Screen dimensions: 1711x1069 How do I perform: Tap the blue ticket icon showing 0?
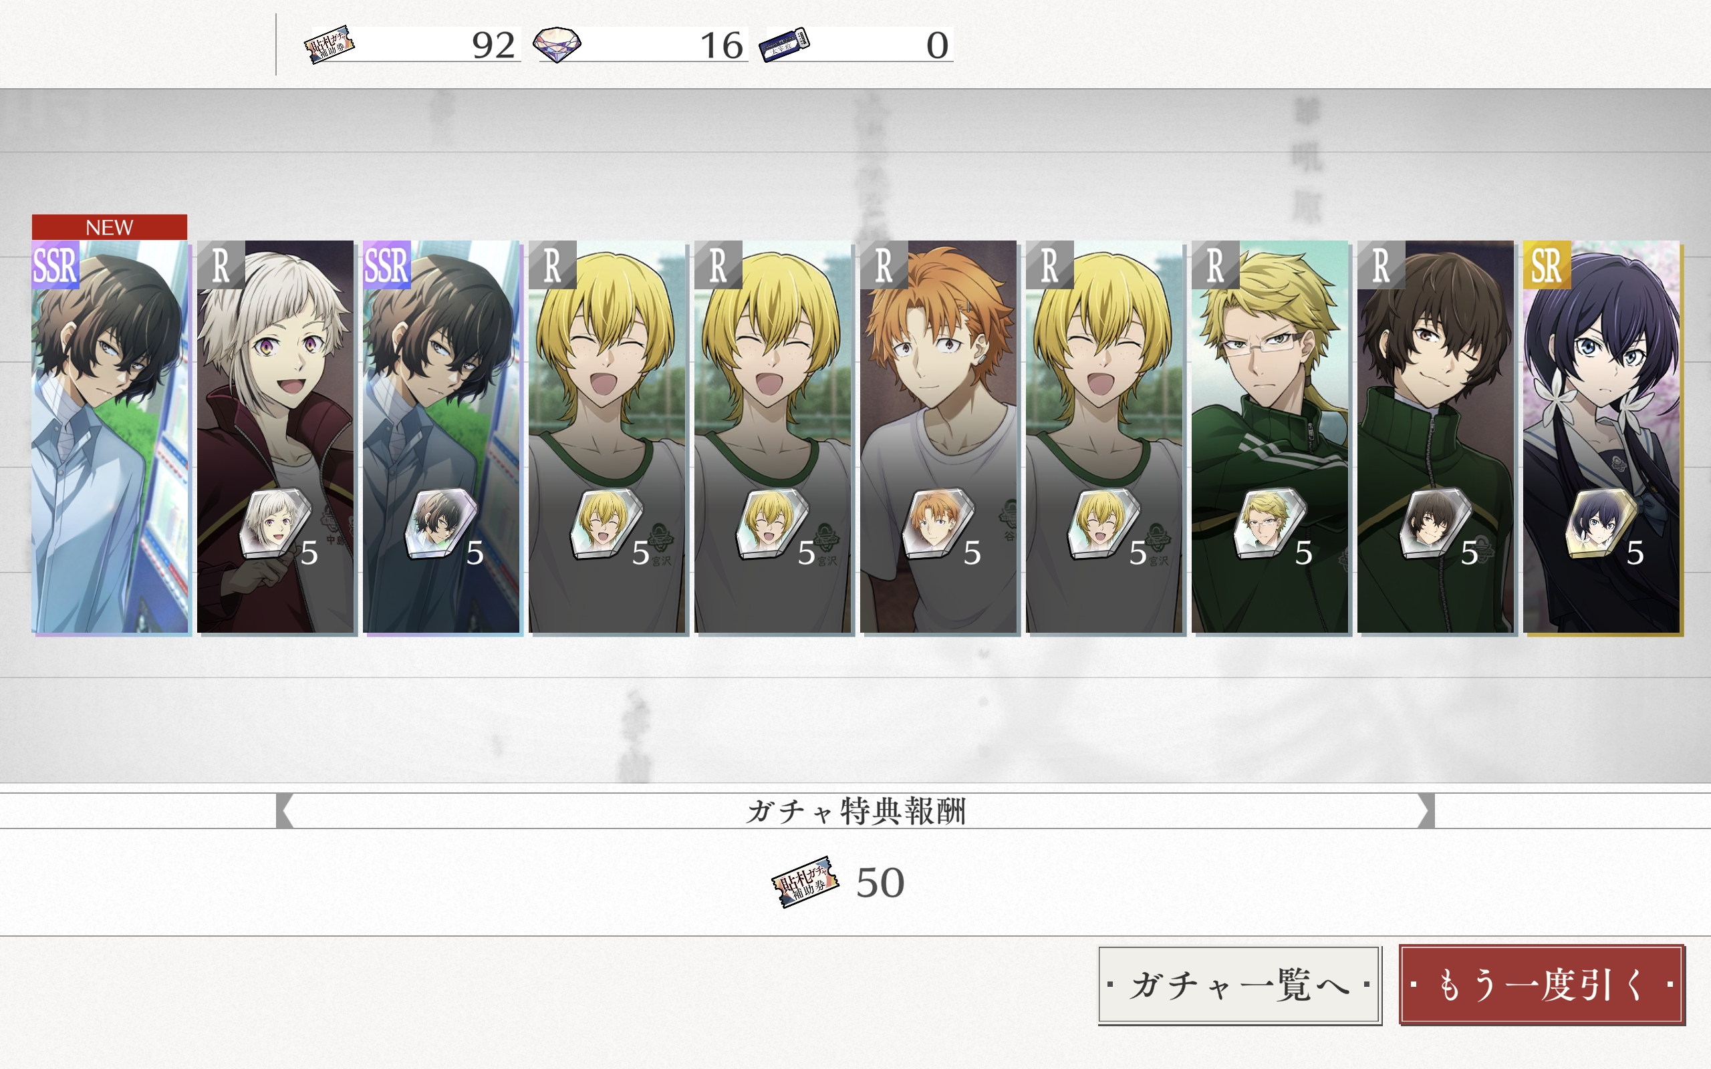click(784, 45)
